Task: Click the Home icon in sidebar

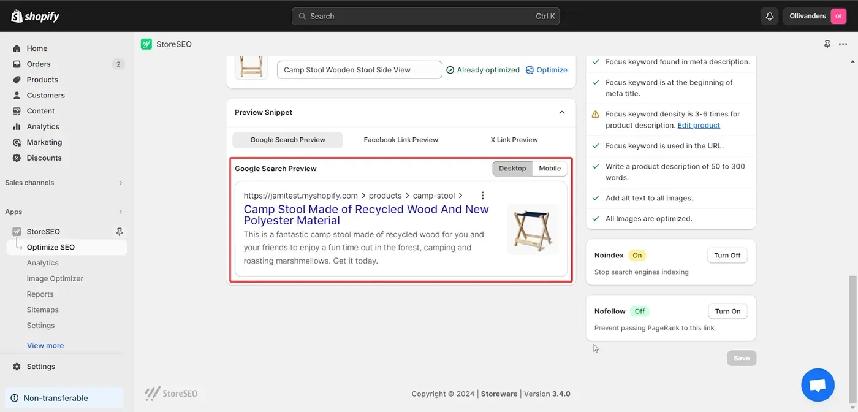Action: click(x=17, y=48)
